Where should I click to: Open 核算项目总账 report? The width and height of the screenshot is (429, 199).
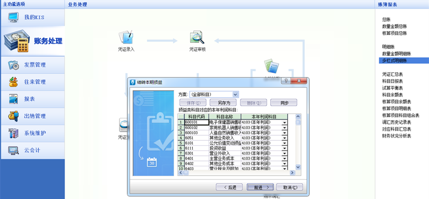pyautogui.click(x=395, y=34)
